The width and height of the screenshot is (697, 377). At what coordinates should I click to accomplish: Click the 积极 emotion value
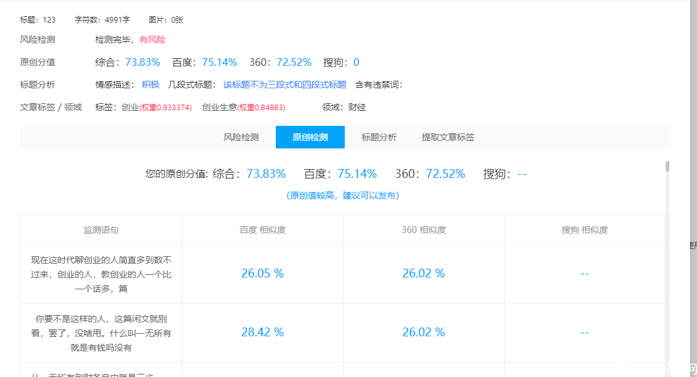click(x=150, y=85)
